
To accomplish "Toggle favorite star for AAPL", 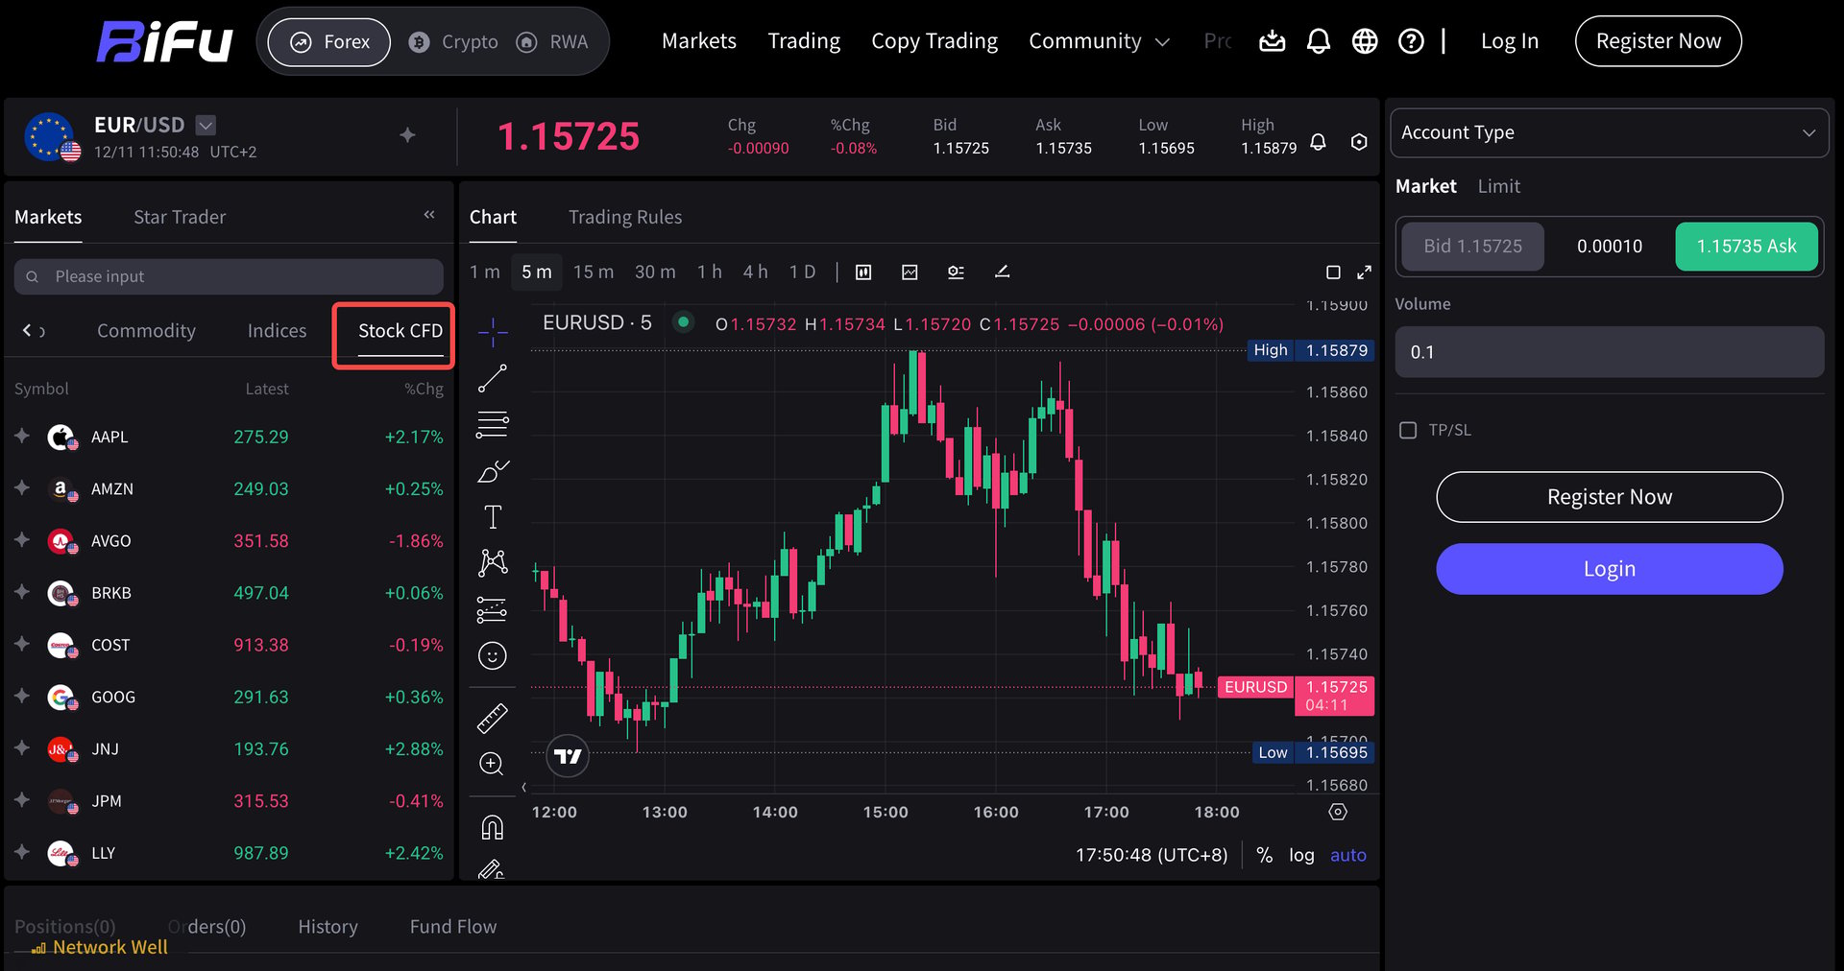I will click(x=22, y=437).
